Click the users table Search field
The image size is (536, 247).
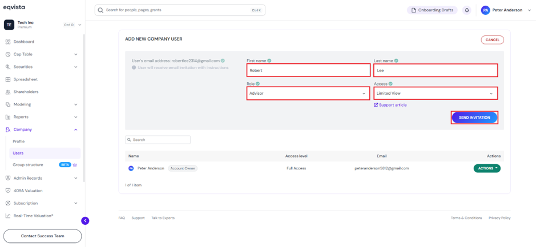click(x=158, y=140)
